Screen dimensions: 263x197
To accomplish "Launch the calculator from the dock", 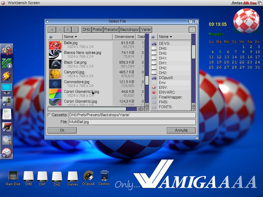I will pyautogui.click(x=7, y=114).
